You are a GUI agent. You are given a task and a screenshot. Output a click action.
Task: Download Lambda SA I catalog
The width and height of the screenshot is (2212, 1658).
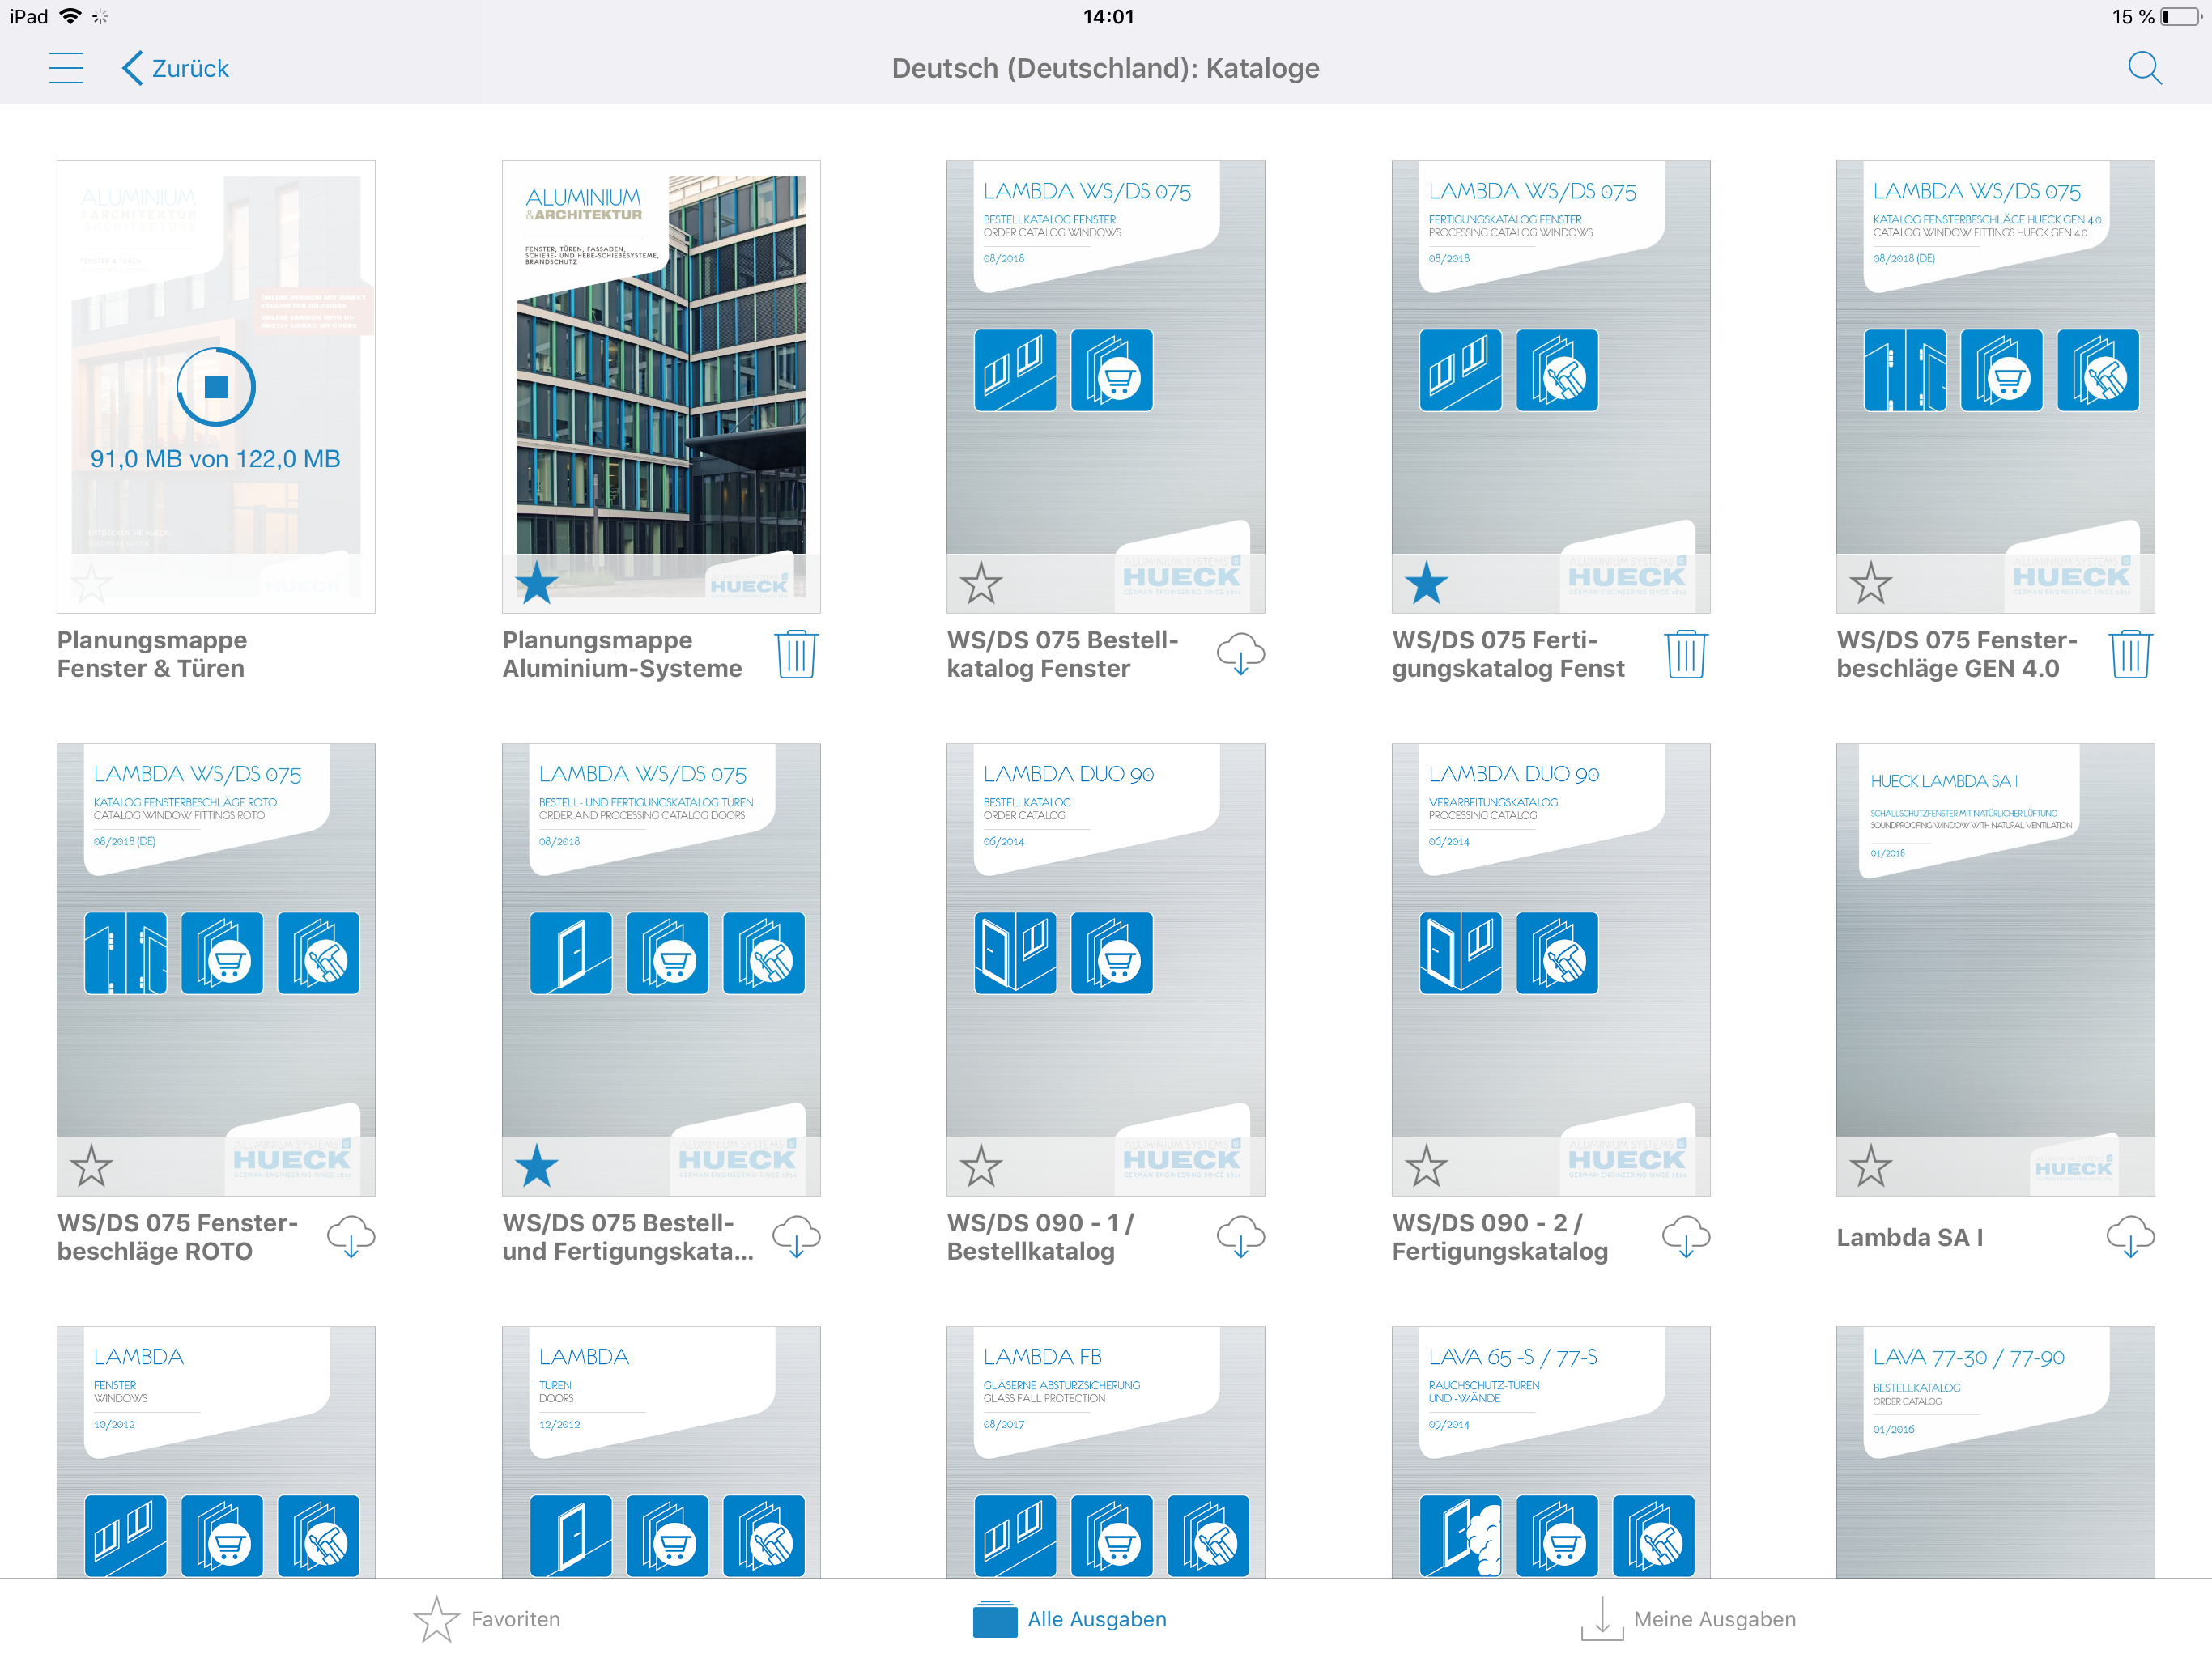pyautogui.click(x=2131, y=1237)
